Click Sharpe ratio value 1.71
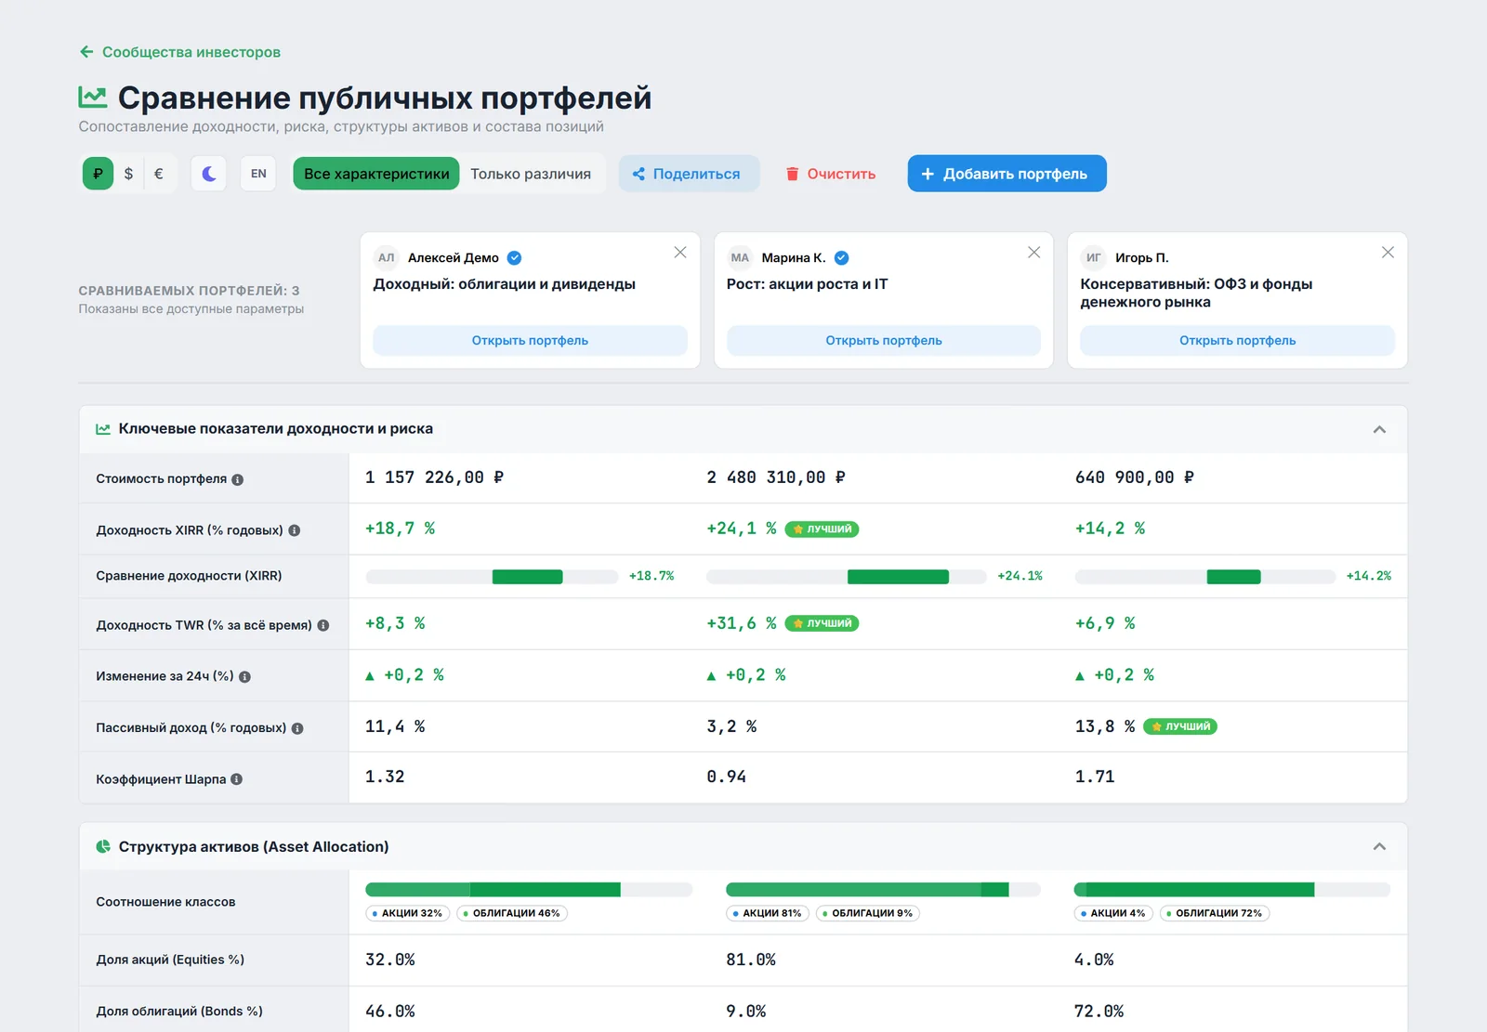This screenshot has width=1487, height=1032. [1095, 777]
